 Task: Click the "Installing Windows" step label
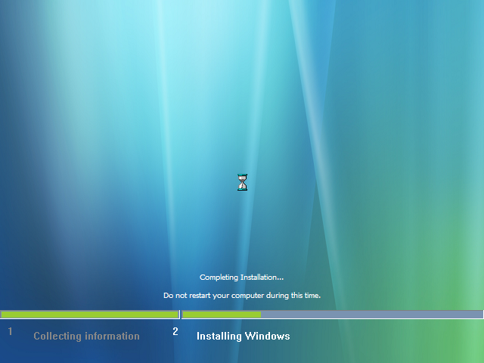point(244,336)
